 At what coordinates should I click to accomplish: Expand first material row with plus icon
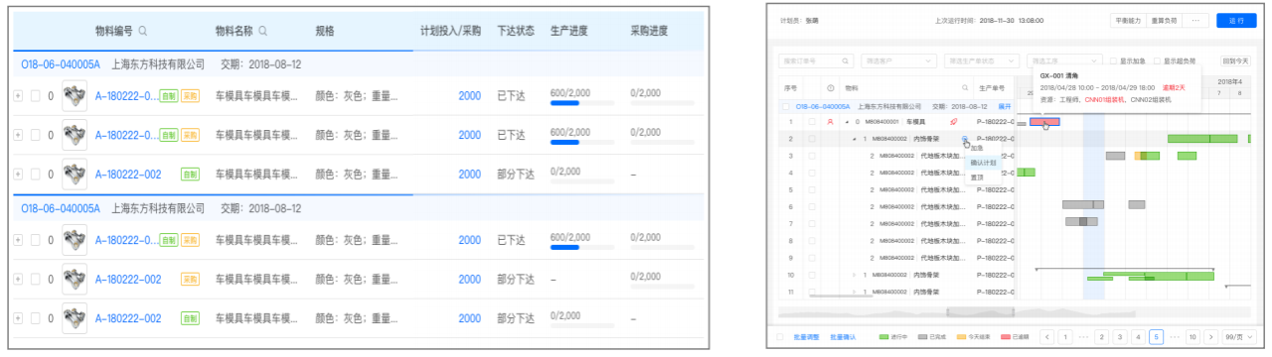(x=17, y=96)
